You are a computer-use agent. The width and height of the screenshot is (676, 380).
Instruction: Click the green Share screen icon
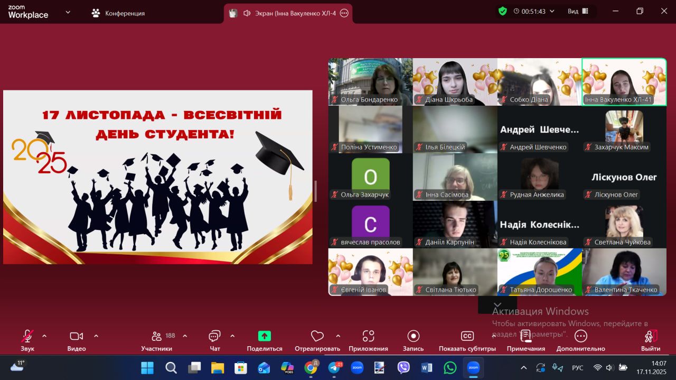(x=264, y=336)
